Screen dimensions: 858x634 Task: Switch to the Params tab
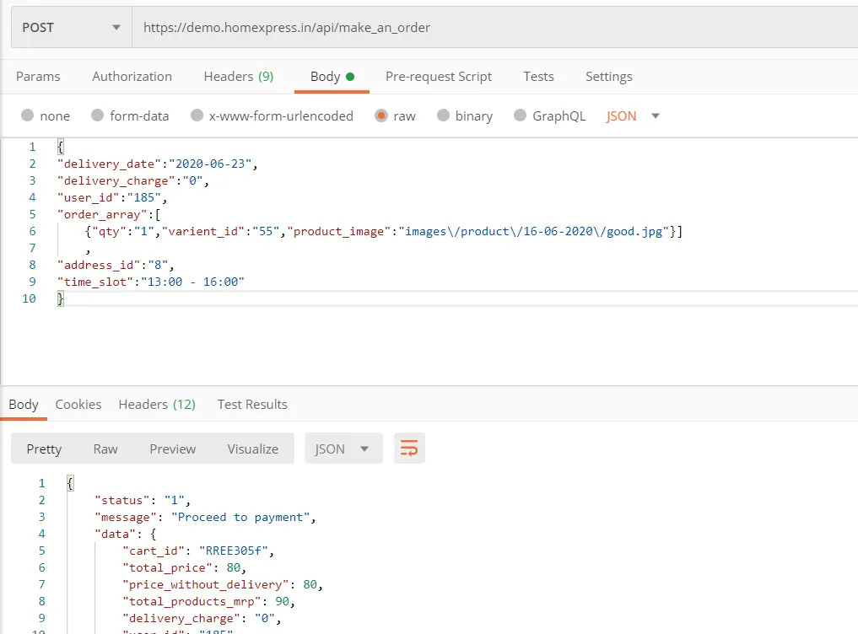[38, 77]
